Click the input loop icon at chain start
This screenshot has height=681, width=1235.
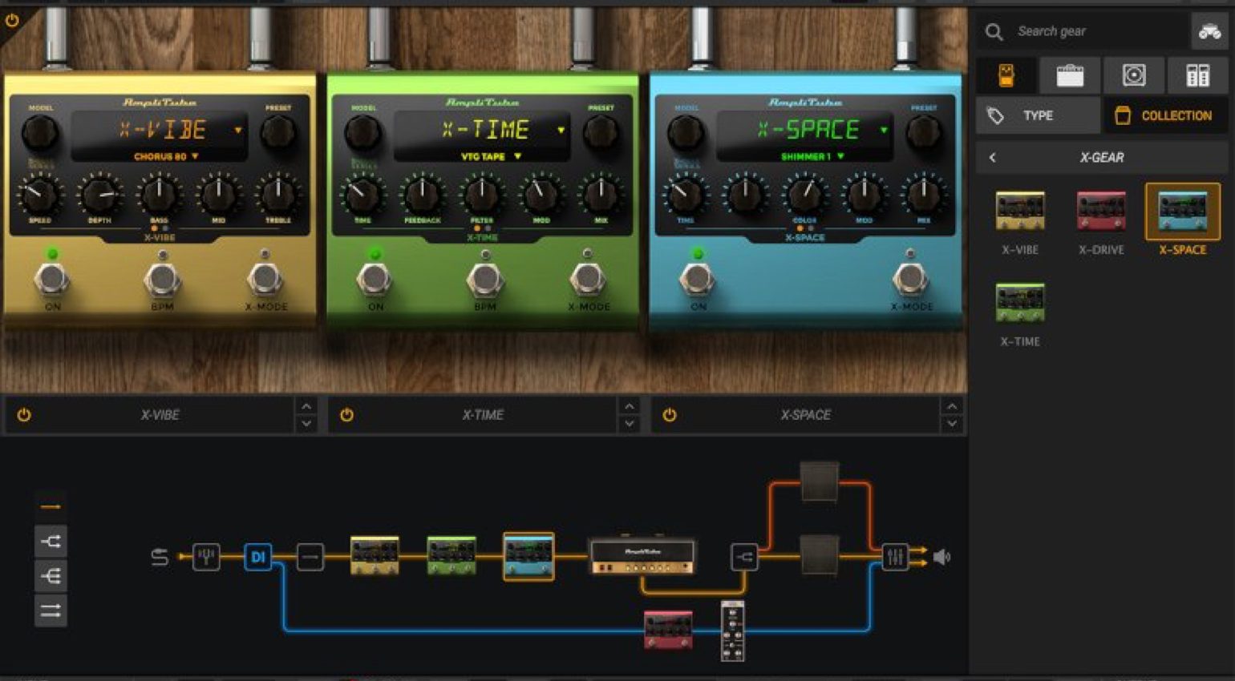(160, 556)
